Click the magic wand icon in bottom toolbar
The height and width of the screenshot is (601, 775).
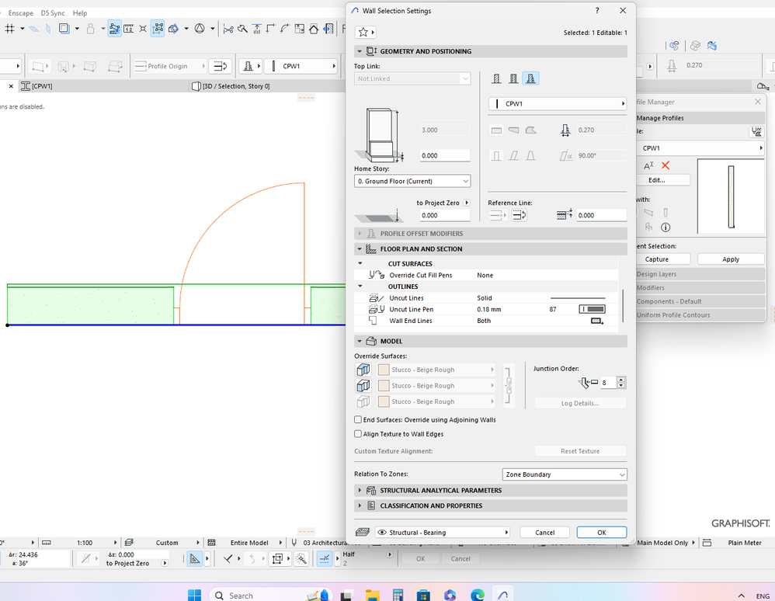click(301, 559)
